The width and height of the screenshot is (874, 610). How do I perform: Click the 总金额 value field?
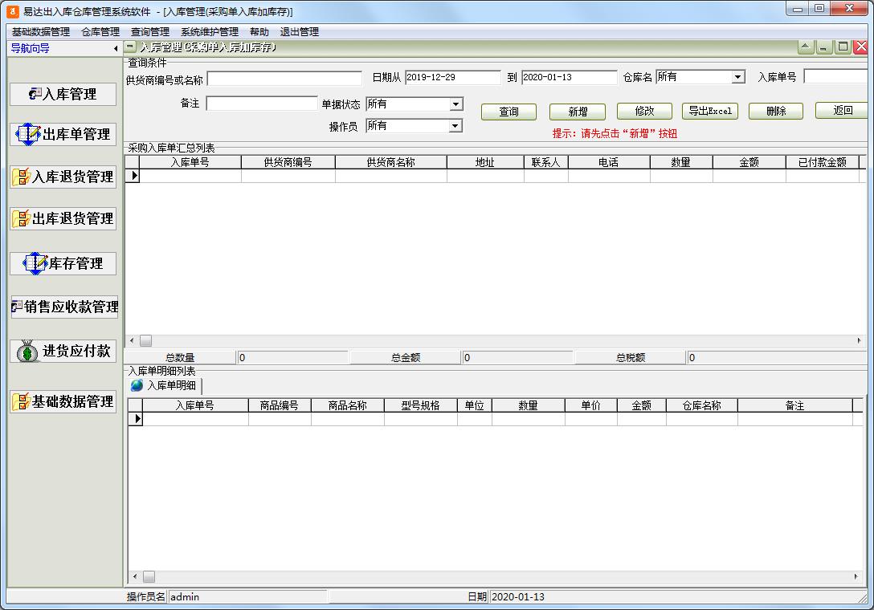pyautogui.click(x=517, y=358)
